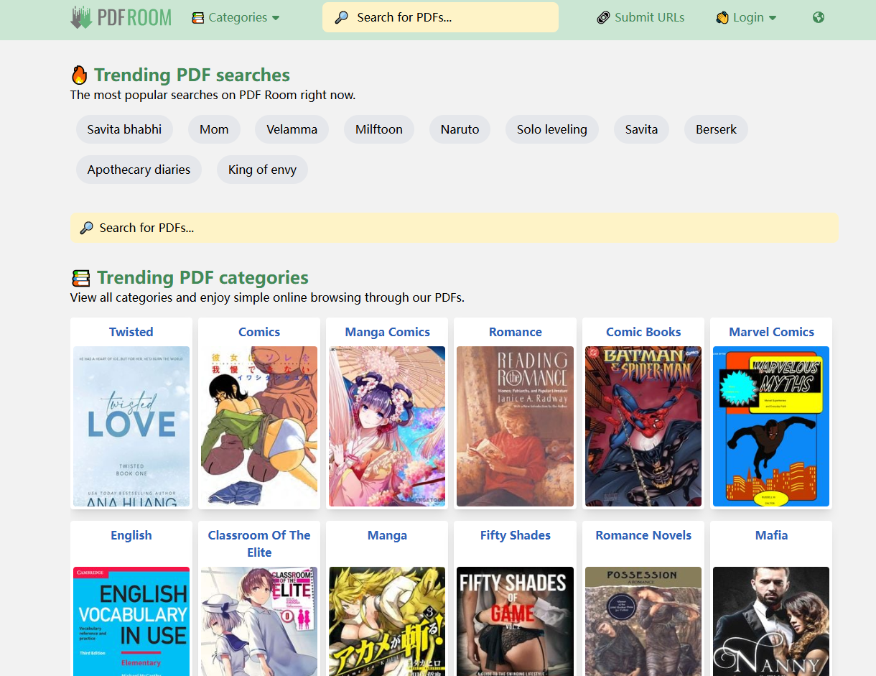Select the Naruto search tag

coord(460,129)
